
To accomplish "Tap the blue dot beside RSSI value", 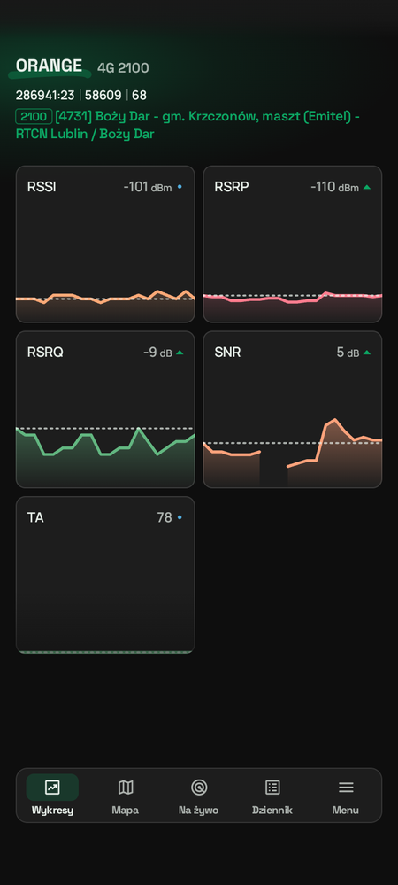I will (x=180, y=187).
